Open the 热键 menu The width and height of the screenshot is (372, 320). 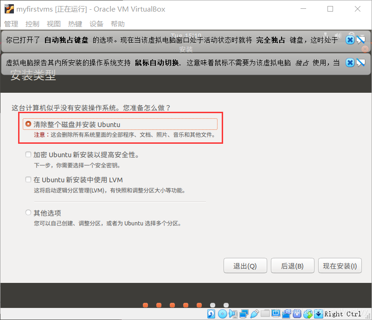75,24
